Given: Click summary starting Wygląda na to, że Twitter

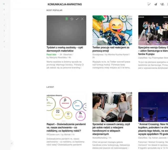Looking at the screenshot, I should tap(111, 65).
